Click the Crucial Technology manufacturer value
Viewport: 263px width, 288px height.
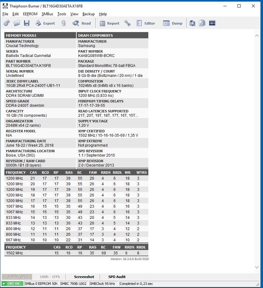coord(22,46)
